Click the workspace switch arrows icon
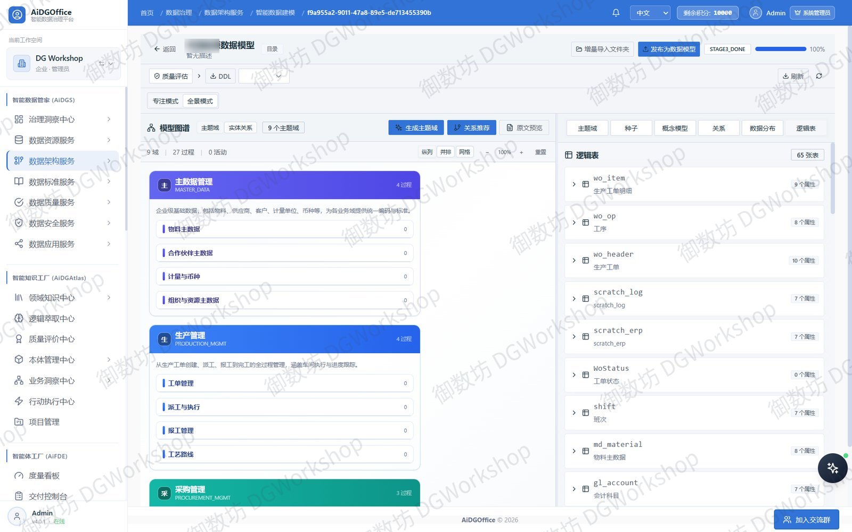Screen dimensions: 852x532 click(x=101, y=63)
